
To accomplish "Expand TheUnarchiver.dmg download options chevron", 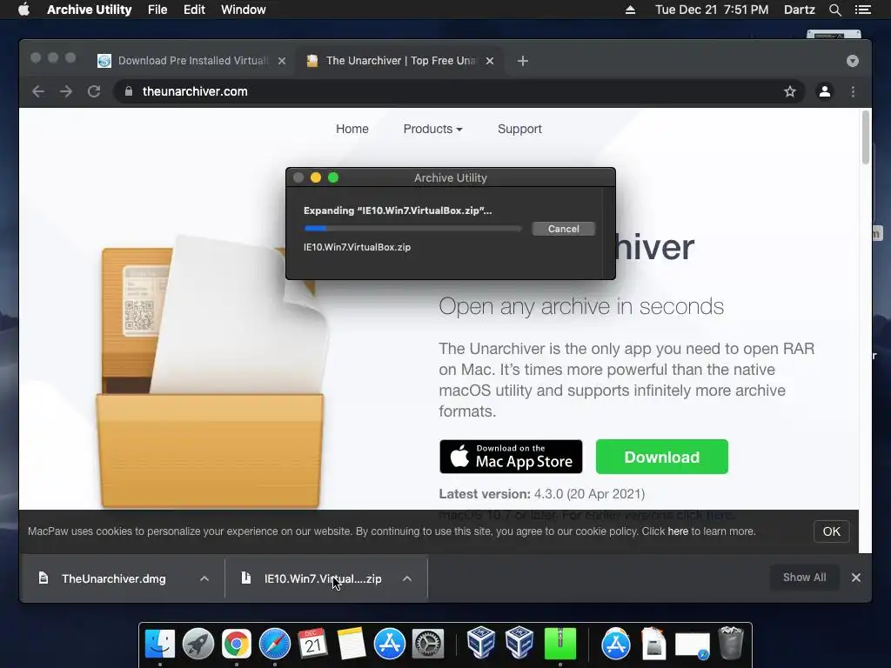I will [204, 578].
